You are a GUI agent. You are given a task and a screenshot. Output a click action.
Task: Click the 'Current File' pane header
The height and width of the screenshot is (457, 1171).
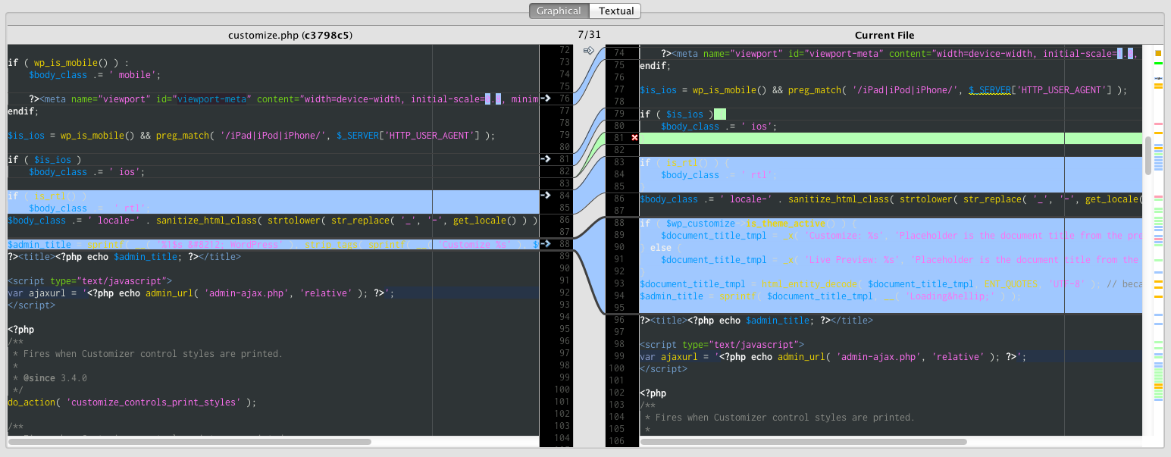[x=885, y=36]
